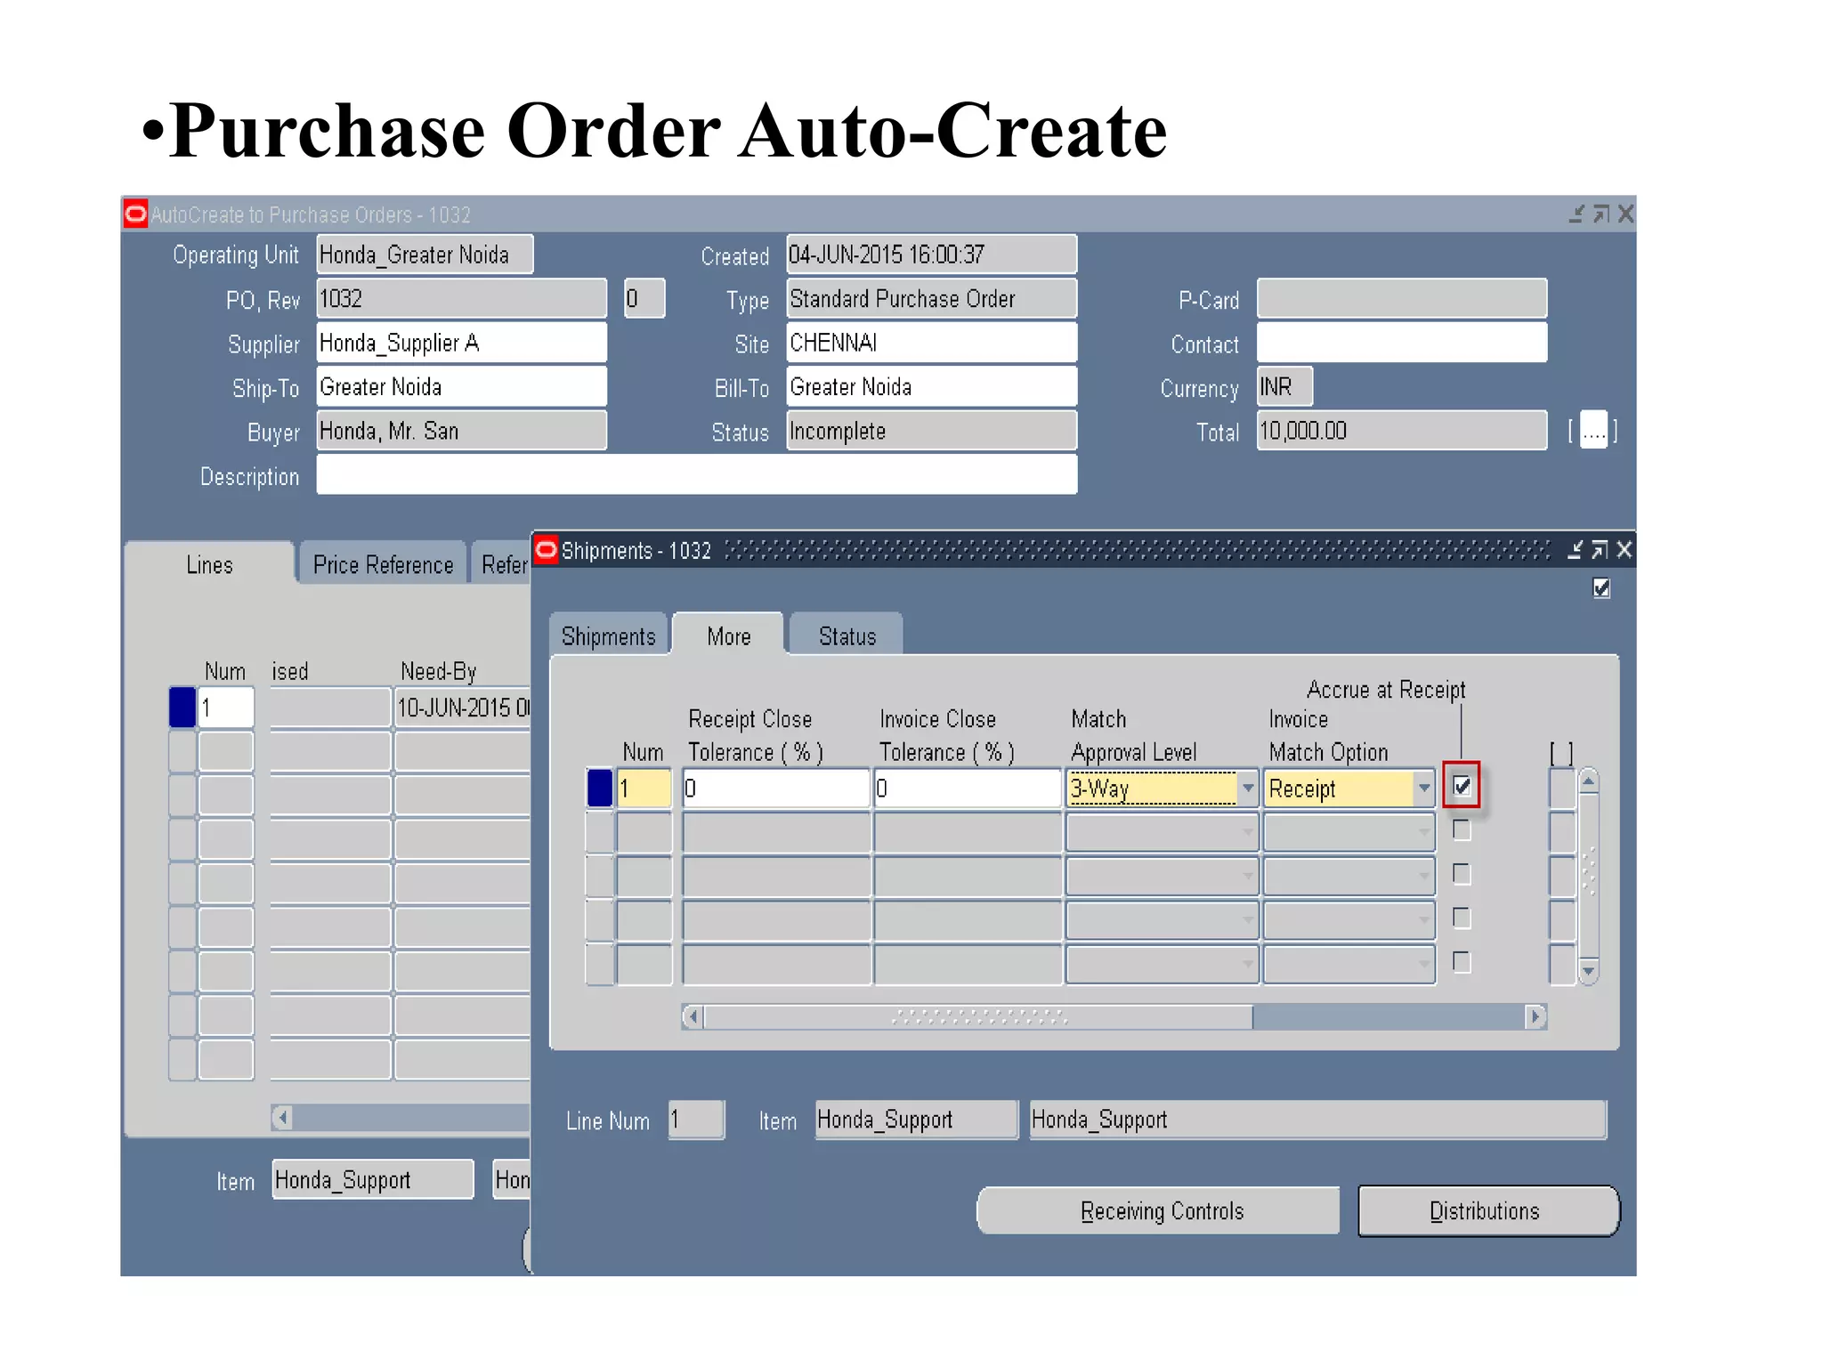1823x1367 pixels.
Task: Open Invoice Match Option dropdown in second row
Action: 1424,832
